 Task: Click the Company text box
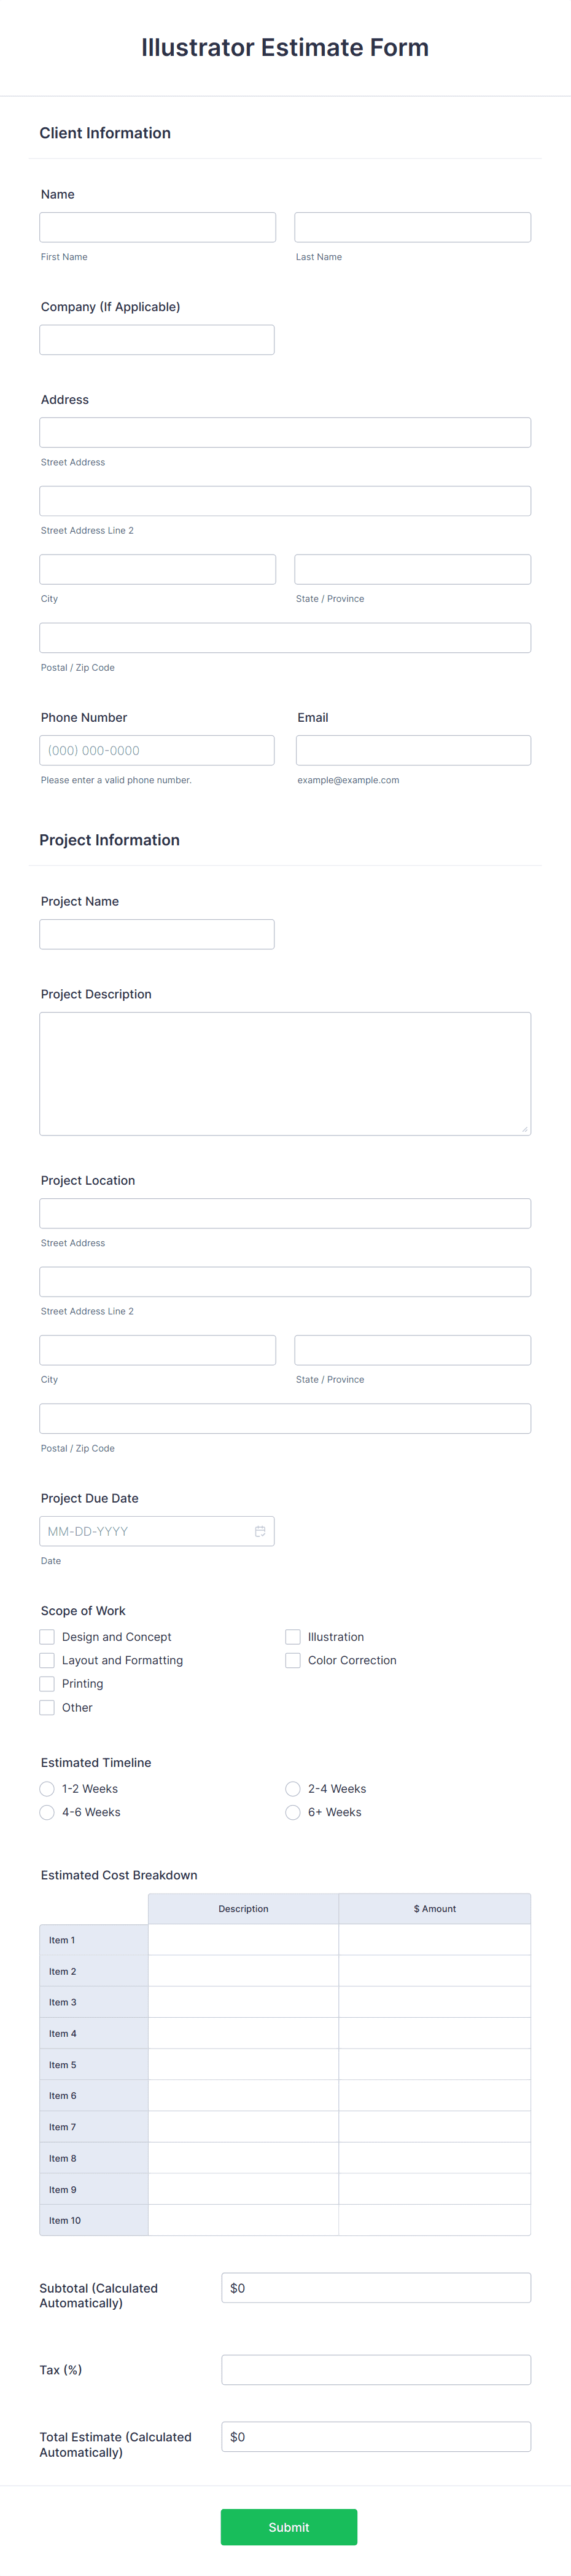coord(157,340)
